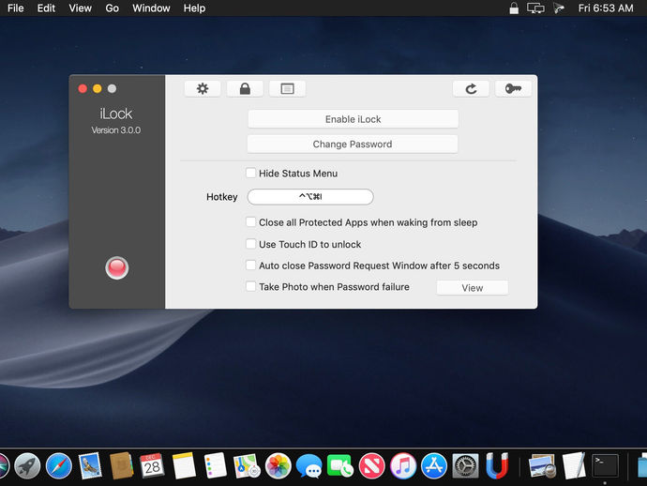Open the Help menu
This screenshot has width=647, height=486.
[x=194, y=8]
